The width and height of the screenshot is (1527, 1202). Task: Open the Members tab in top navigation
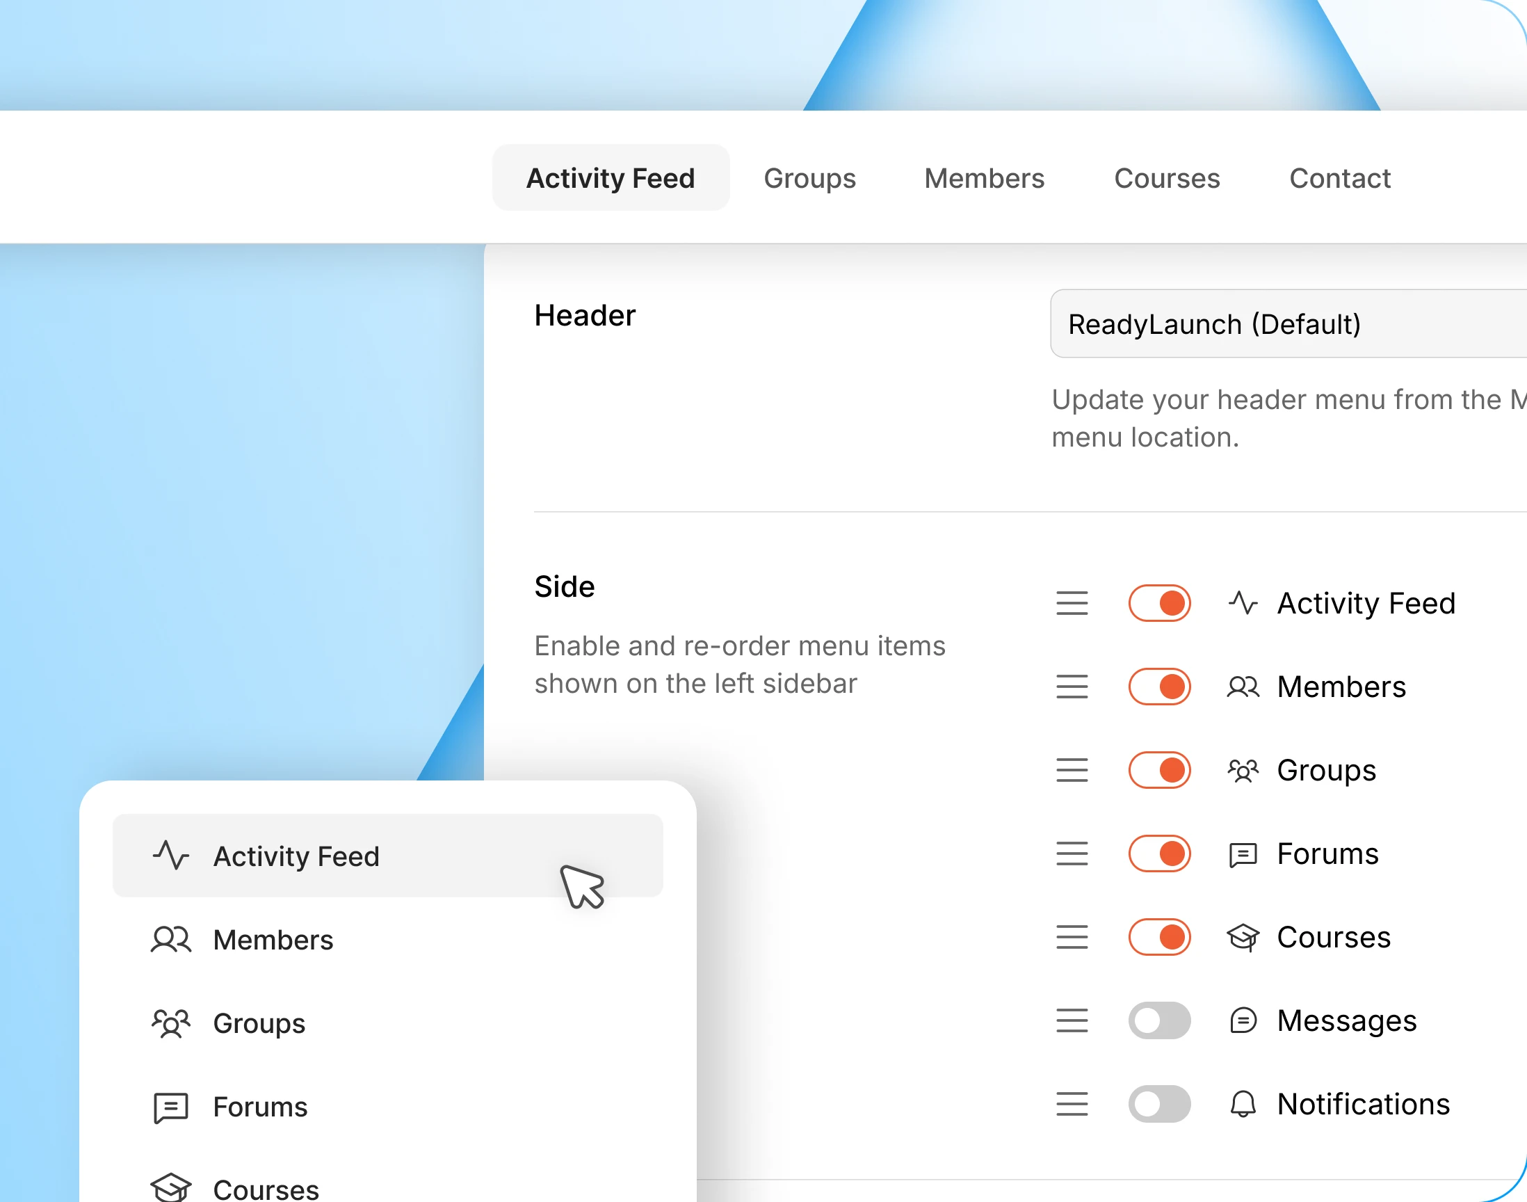(x=984, y=178)
